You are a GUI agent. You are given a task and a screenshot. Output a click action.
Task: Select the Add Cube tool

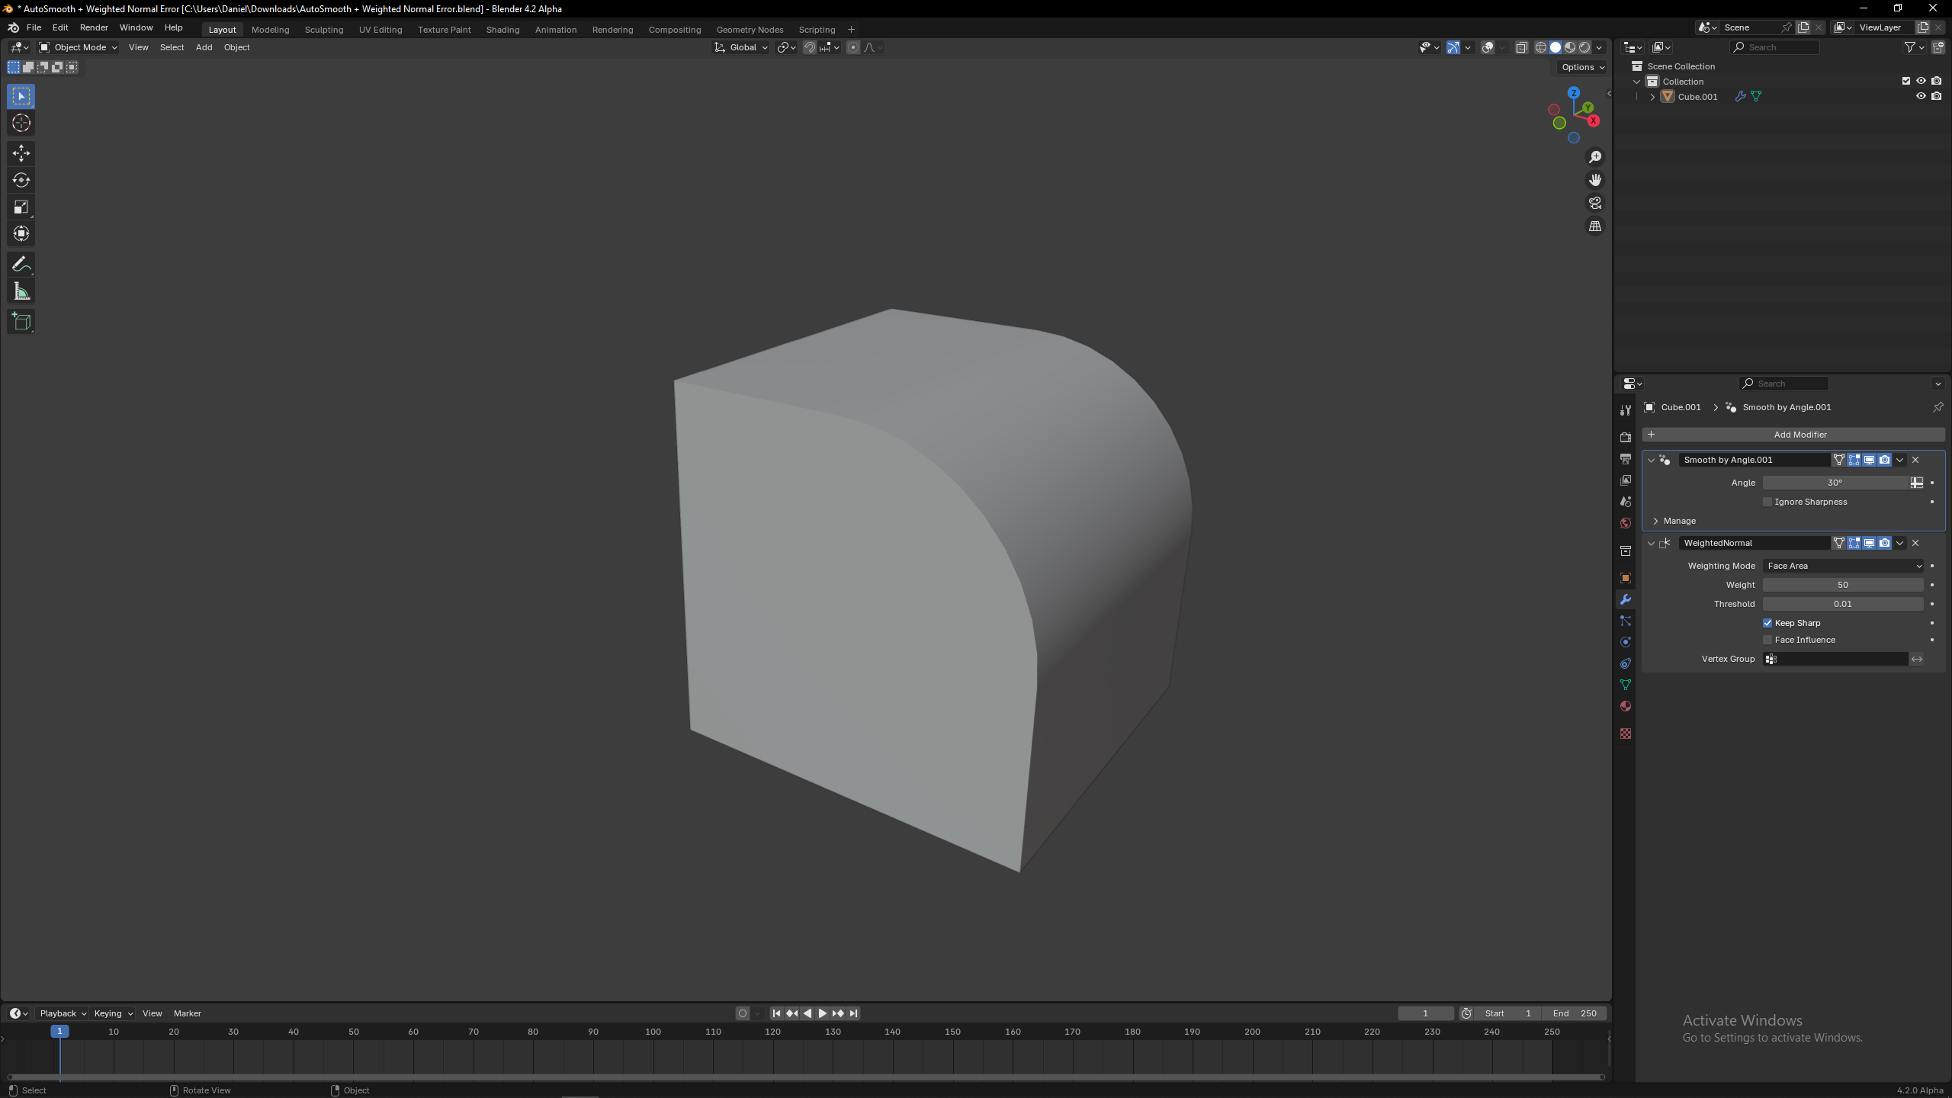click(x=21, y=322)
